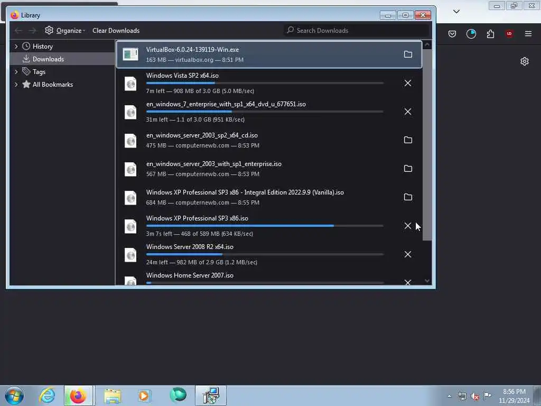Viewport: 541px width, 406px height.
Task: Select All Bookmarks in the sidebar
Action: (52, 85)
